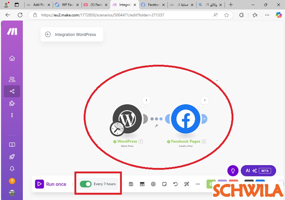Click the Watch Posts subtitle

127,146
